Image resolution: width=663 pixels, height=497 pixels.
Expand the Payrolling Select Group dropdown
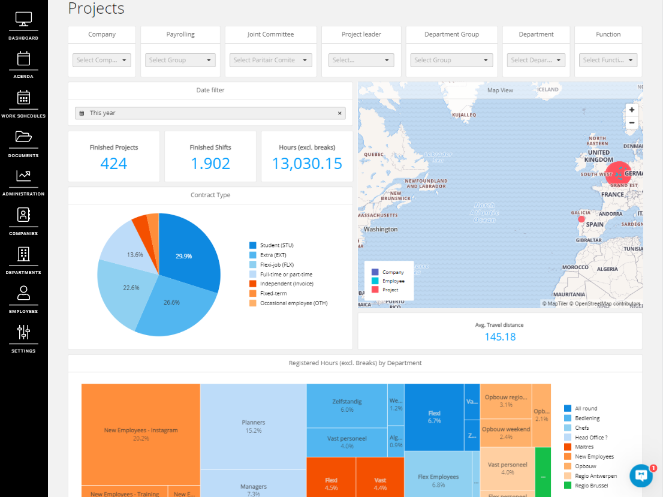tap(180, 60)
